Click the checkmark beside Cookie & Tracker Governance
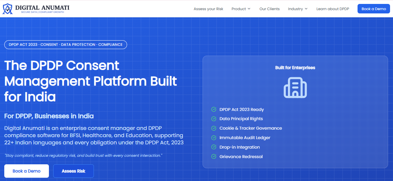The width and height of the screenshot is (393, 181). pos(214,128)
